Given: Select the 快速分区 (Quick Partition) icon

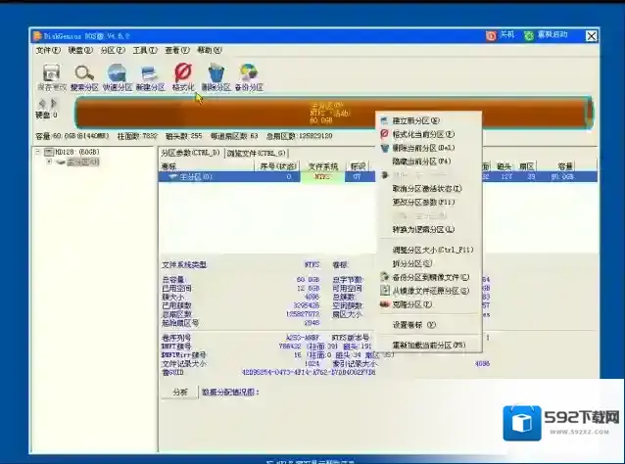Looking at the screenshot, I should coord(117,73).
